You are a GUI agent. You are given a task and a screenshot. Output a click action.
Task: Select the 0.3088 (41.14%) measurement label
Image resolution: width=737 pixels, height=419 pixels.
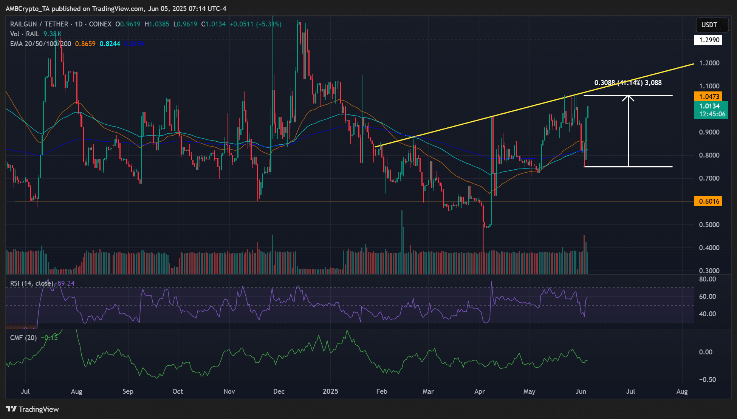(628, 83)
